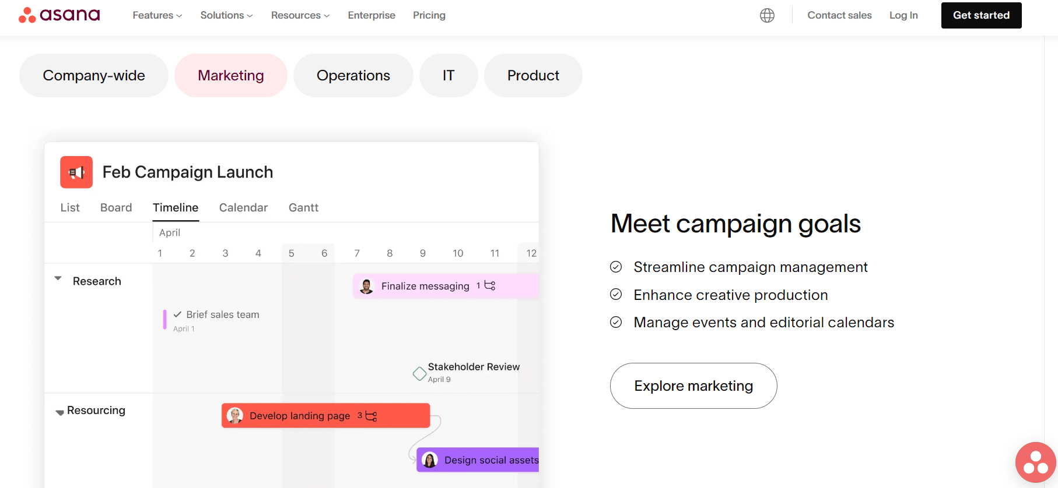Click check icon beside Enhance creative production
1058x488 pixels.
pos(616,294)
